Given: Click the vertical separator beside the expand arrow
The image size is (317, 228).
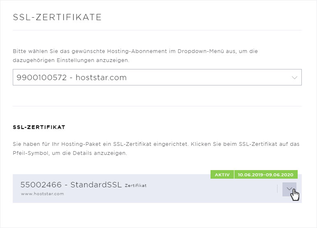Looking at the screenshot, I should point(277,189).
